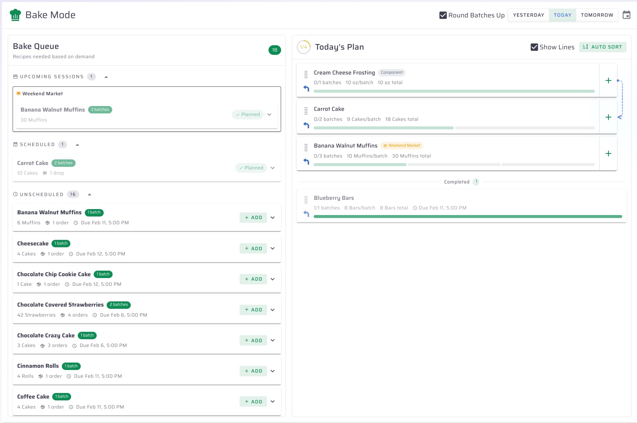Image resolution: width=637 pixels, height=423 pixels.
Task: Switch to the Yesterday tab
Action: 528,15
